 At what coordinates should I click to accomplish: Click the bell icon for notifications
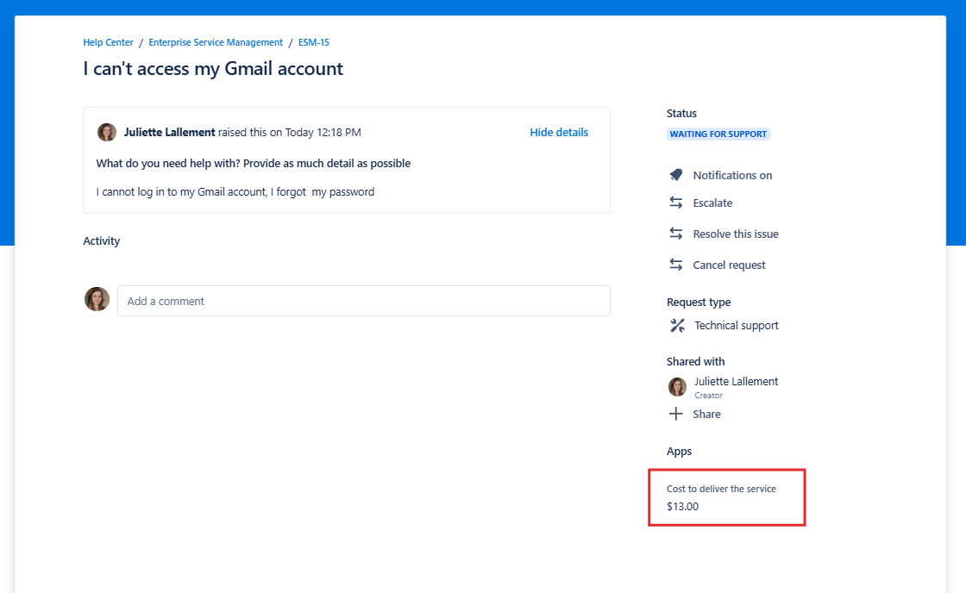[x=676, y=175]
